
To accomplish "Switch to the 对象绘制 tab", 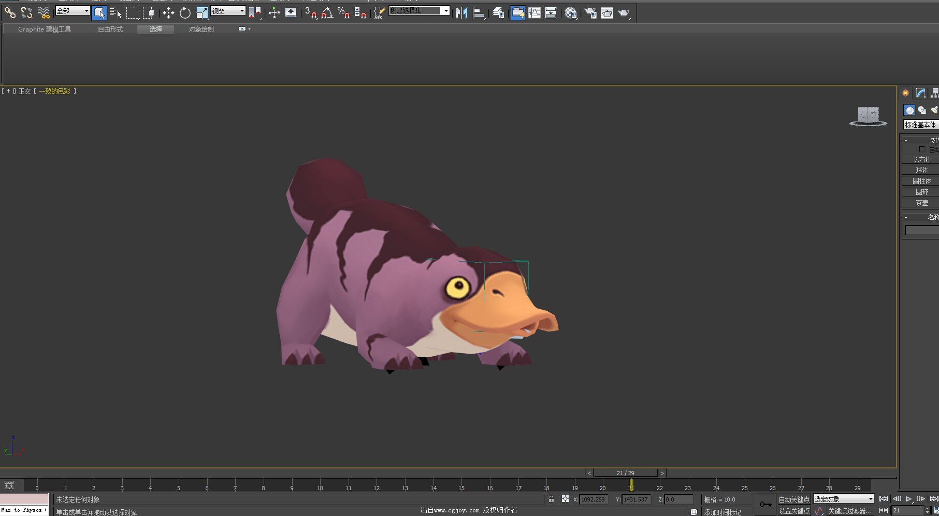I will pyautogui.click(x=201, y=29).
